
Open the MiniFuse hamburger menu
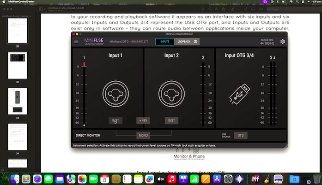(77, 42)
